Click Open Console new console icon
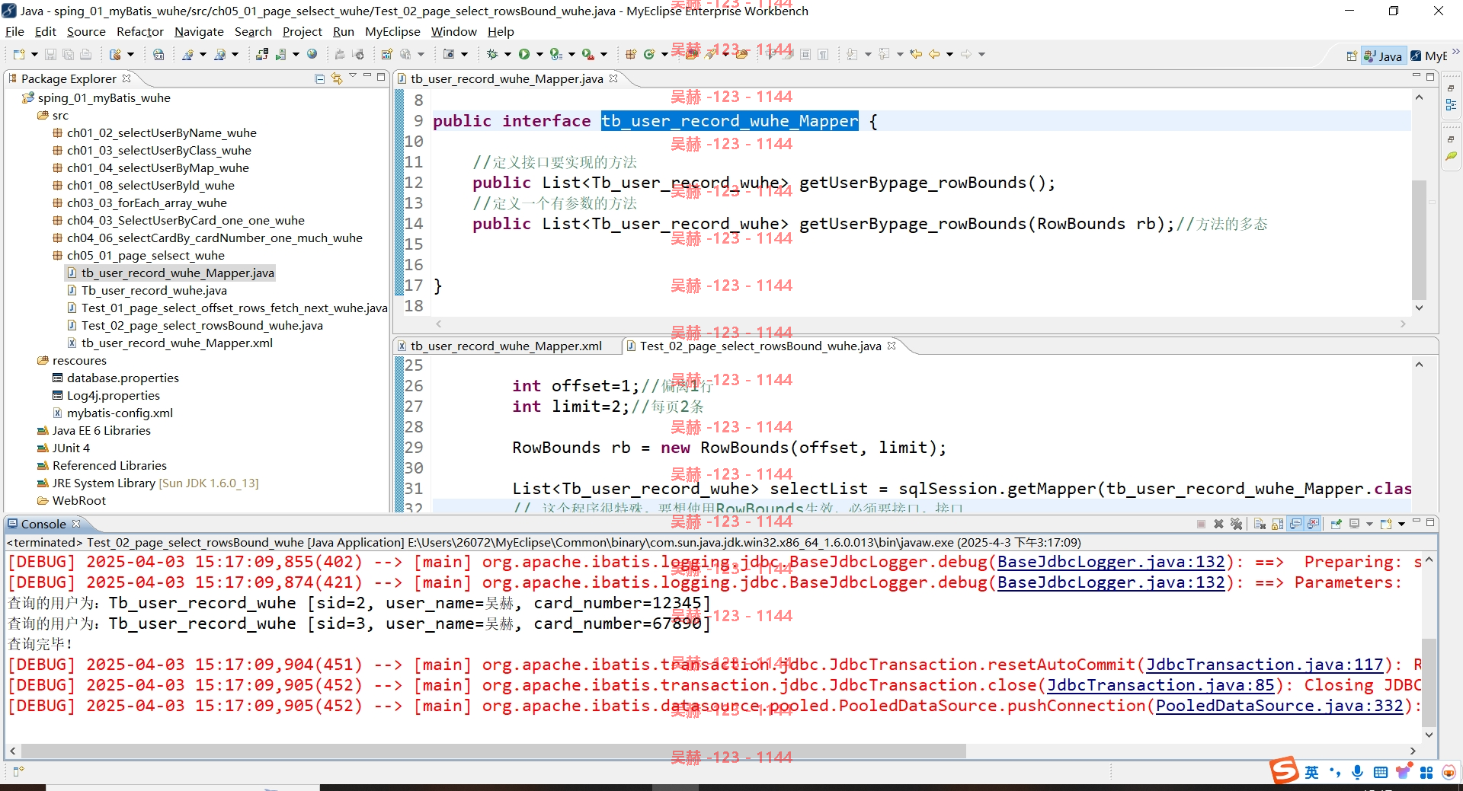Screen dimensions: 1463x791 point(1386,524)
